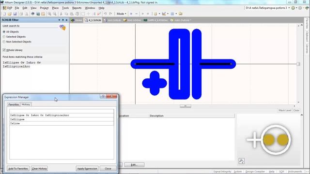
Task: Expand the document path combo box
Action: click(289, 8)
